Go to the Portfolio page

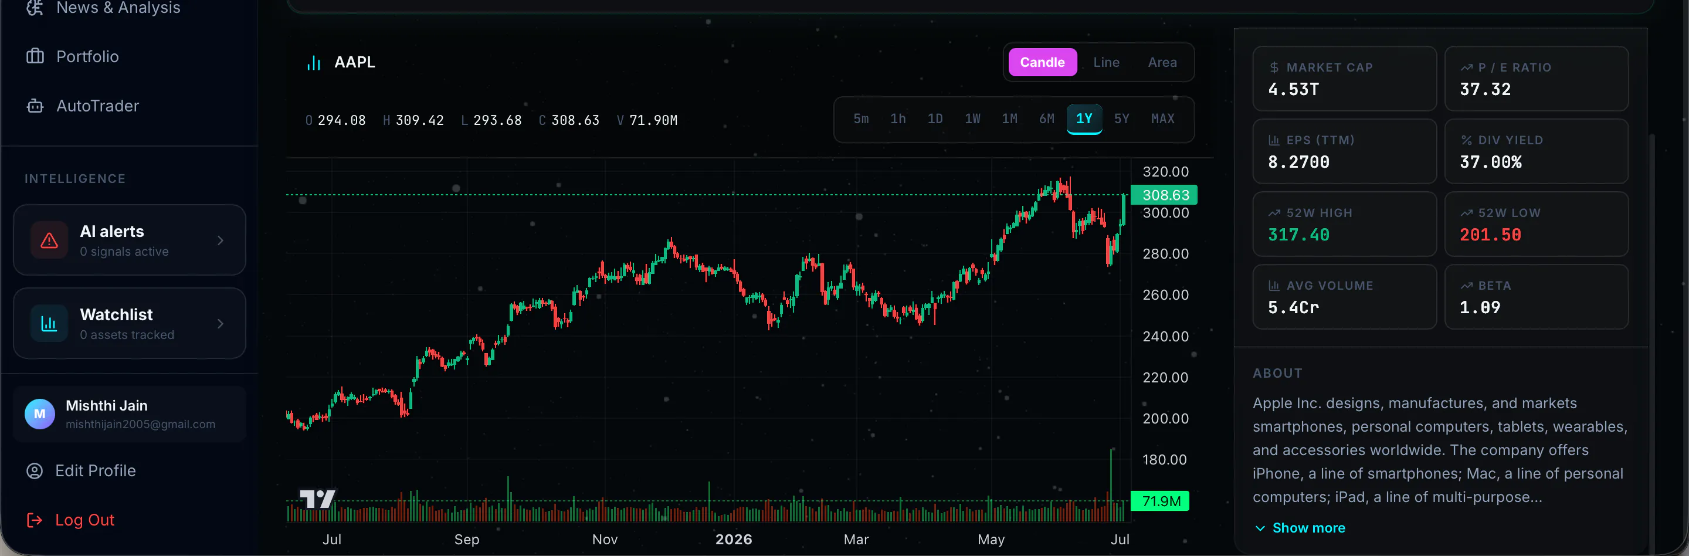coord(87,56)
